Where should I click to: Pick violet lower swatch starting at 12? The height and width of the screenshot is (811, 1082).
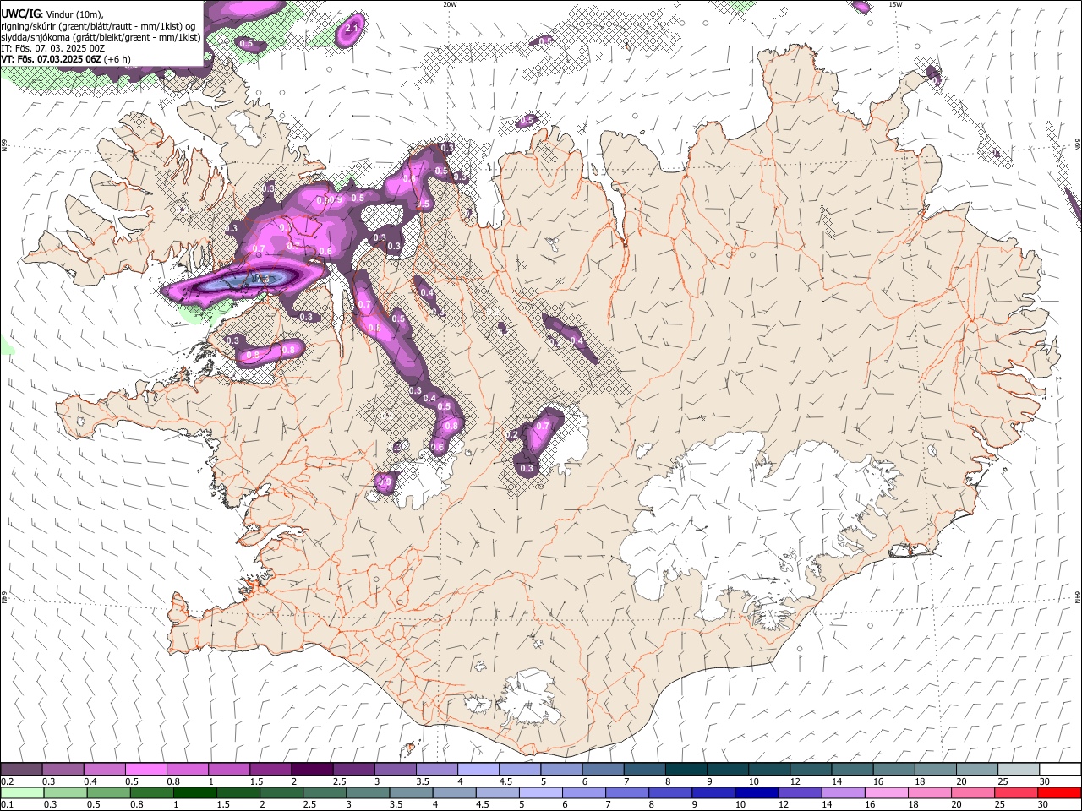click(x=800, y=793)
